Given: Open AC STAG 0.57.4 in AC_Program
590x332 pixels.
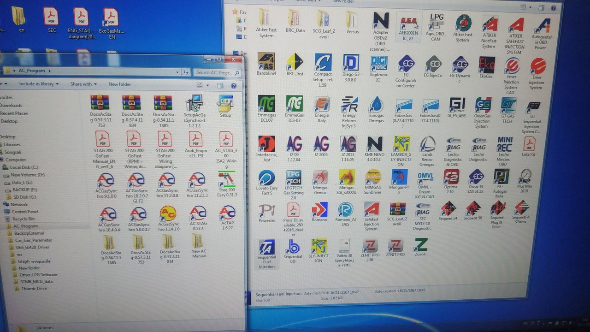Looking at the screenshot, I should pos(198,213).
